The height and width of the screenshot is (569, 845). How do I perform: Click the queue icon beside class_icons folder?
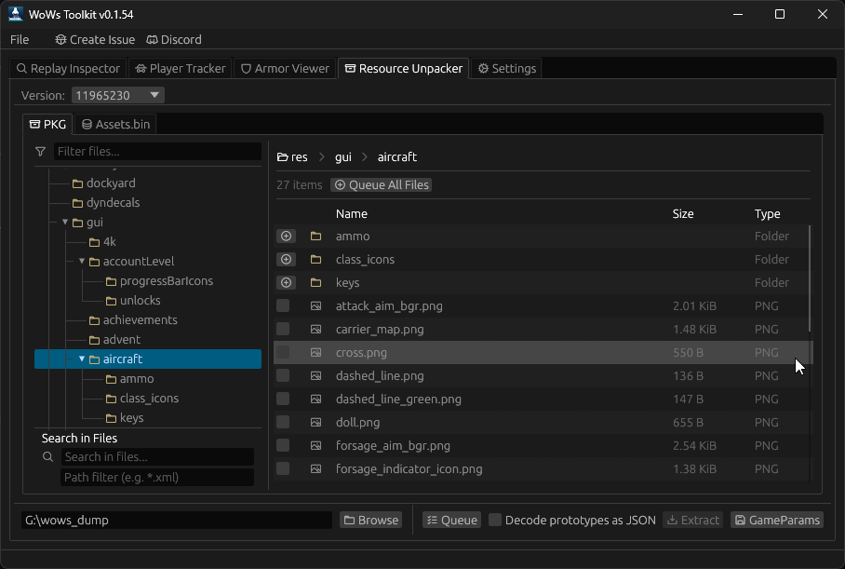(286, 259)
